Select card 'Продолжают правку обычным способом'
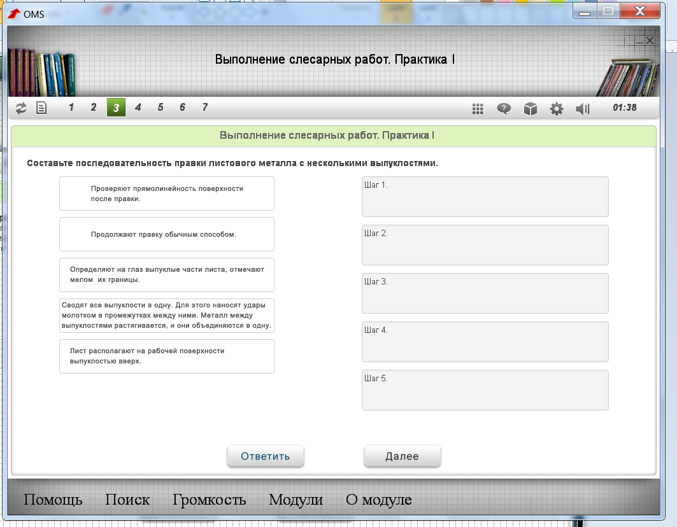Image resolution: width=677 pixels, height=527 pixels. click(166, 234)
